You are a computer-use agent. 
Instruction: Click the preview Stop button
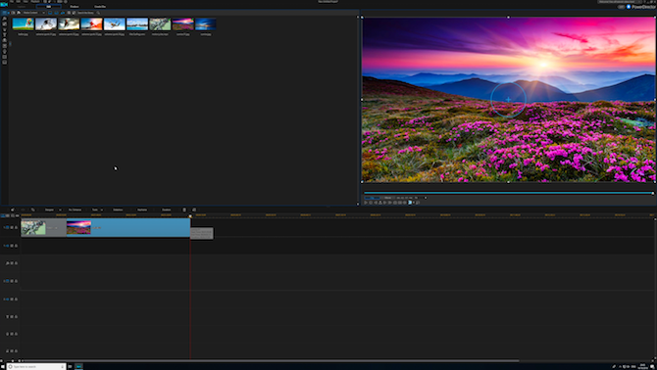click(x=371, y=203)
